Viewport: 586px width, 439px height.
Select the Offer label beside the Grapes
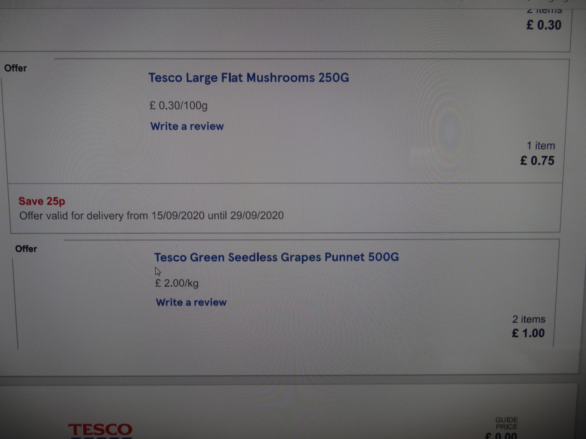point(26,249)
